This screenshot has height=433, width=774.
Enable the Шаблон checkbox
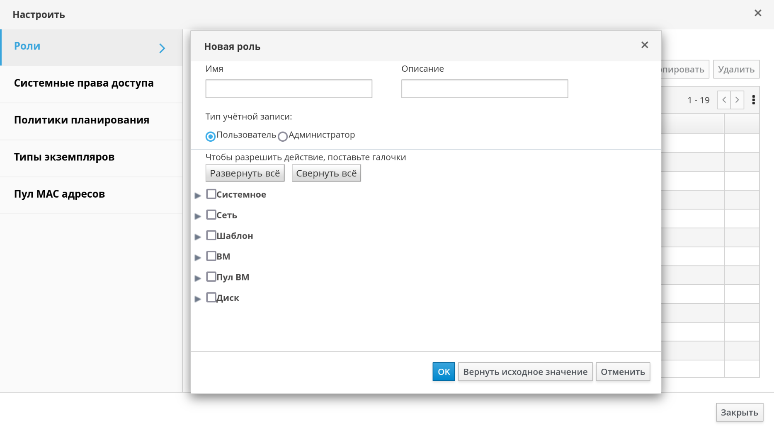click(211, 235)
